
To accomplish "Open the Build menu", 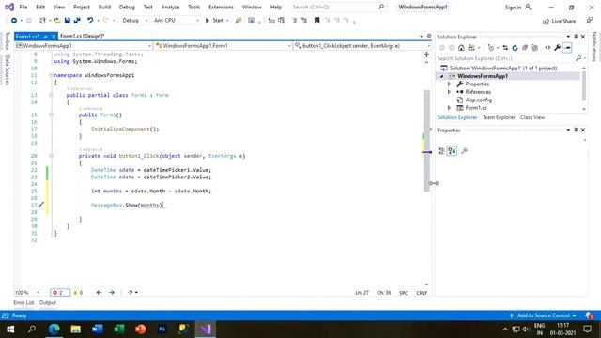I will pyautogui.click(x=104, y=7).
